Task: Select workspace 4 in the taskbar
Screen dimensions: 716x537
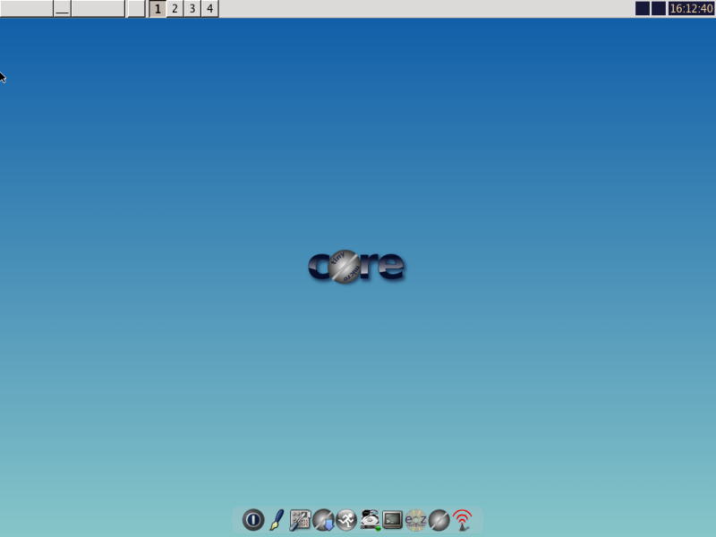Action: [x=208, y=9]
